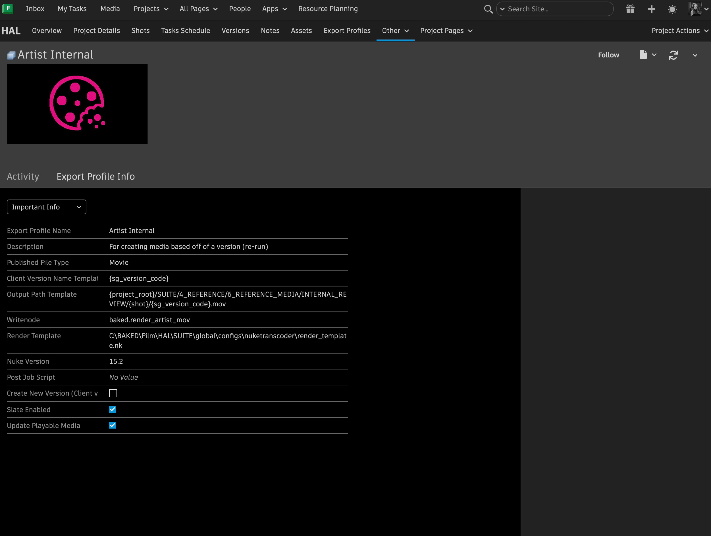
Task: Click the Search Site input field
Action: (558, 9)
